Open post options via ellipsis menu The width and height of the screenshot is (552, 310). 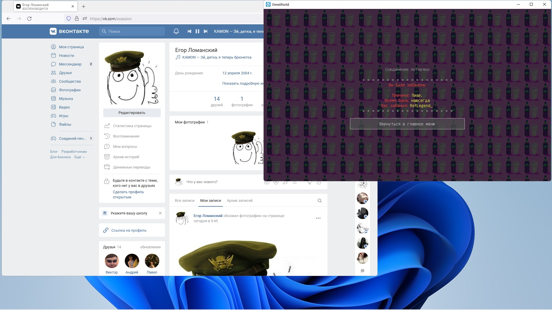[318, 218]
